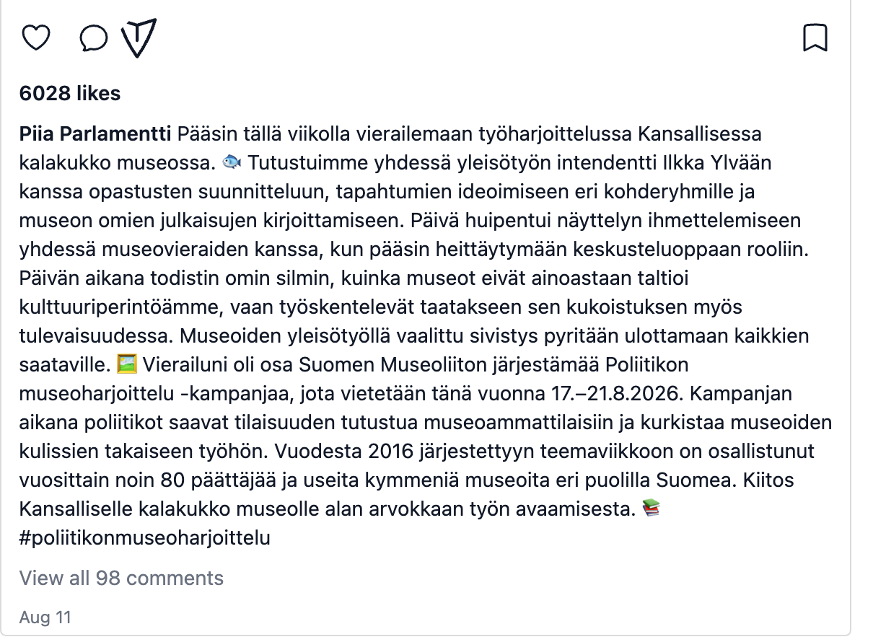This screenshot has height=642, width=886.
Task: Open the 6028 likes list
Action: pyautogui.click(x=70, y=93)
